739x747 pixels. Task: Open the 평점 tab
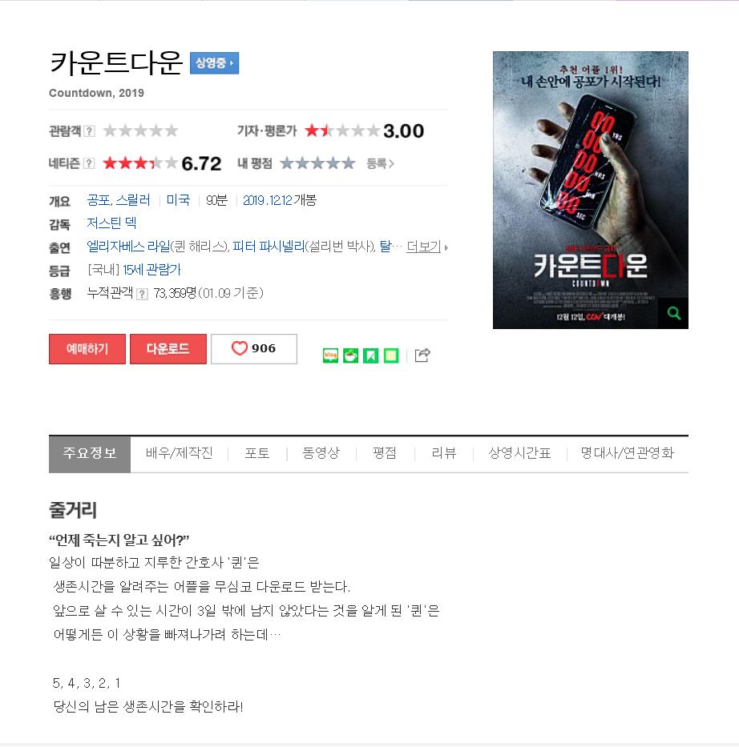click(385, 453)
